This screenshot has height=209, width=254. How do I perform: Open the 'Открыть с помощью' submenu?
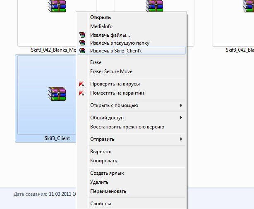pos(131,105)
